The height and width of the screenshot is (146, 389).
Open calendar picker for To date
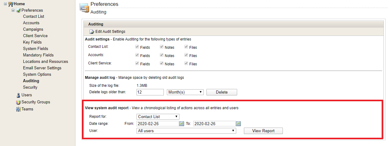238,124
